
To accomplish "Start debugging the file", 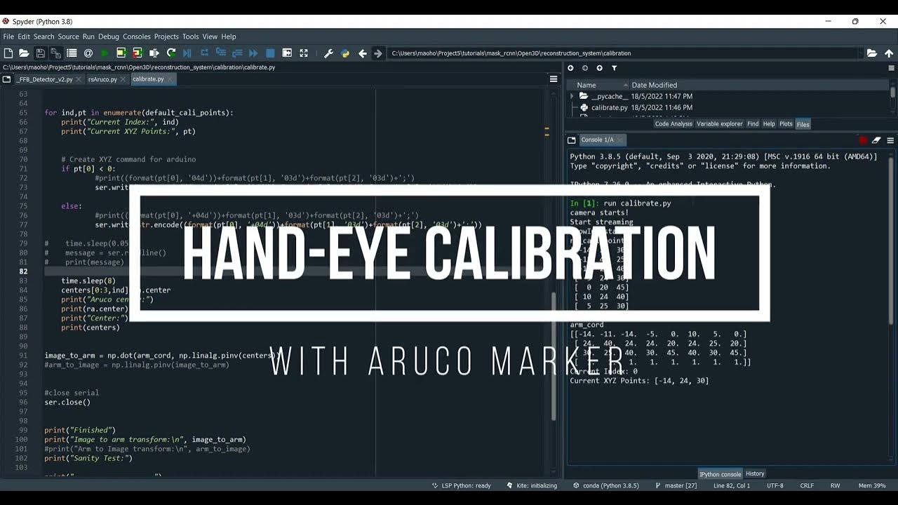I will 187,53.
